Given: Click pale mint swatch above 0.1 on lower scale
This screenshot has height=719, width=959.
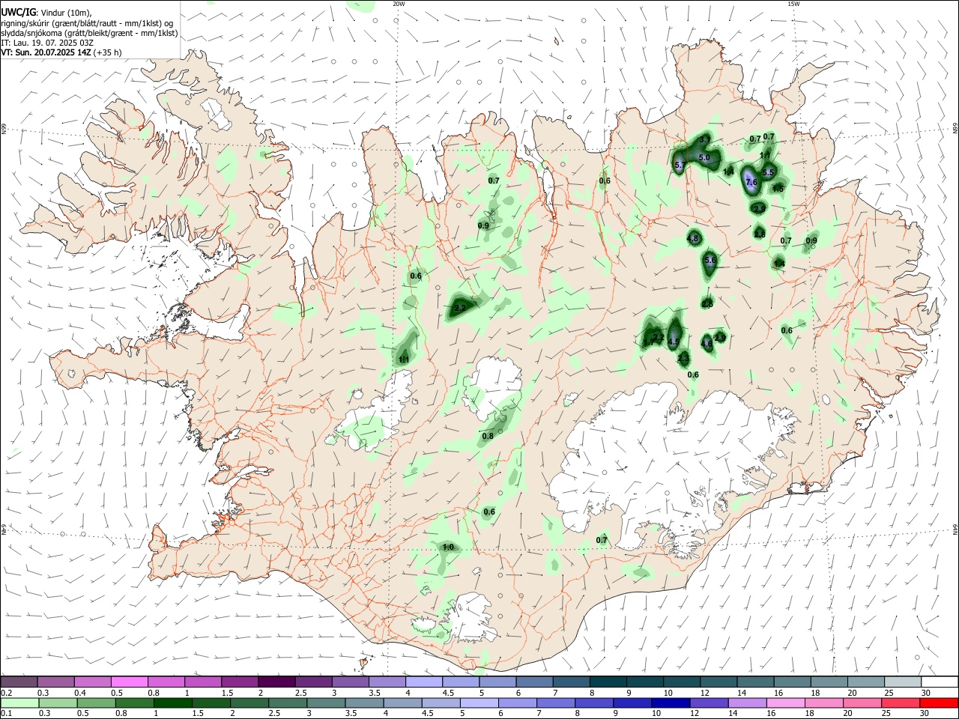Looking at the screenshot, I should click(19, 703).
